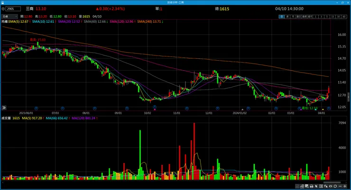Click the SMA(120) 12.96 legend label

121,22
